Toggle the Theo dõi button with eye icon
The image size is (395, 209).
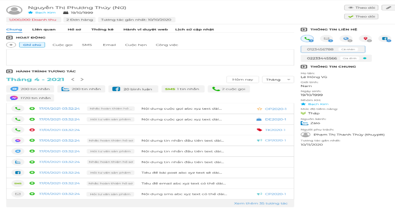pyautogui.click(x=361, y=8)
